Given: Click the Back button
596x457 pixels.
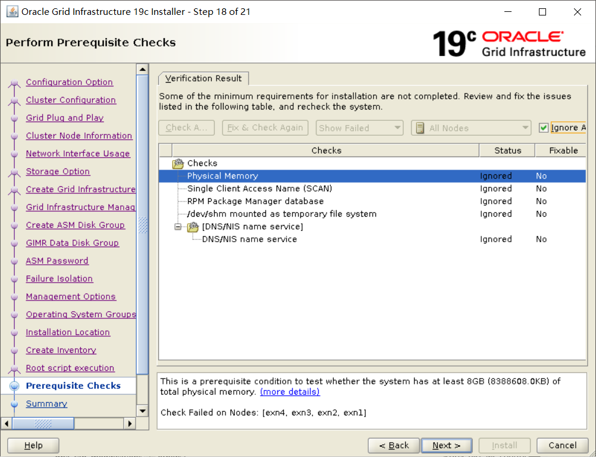Looking at the screenshot, I should pyautogui.click(x=394, y=445).
